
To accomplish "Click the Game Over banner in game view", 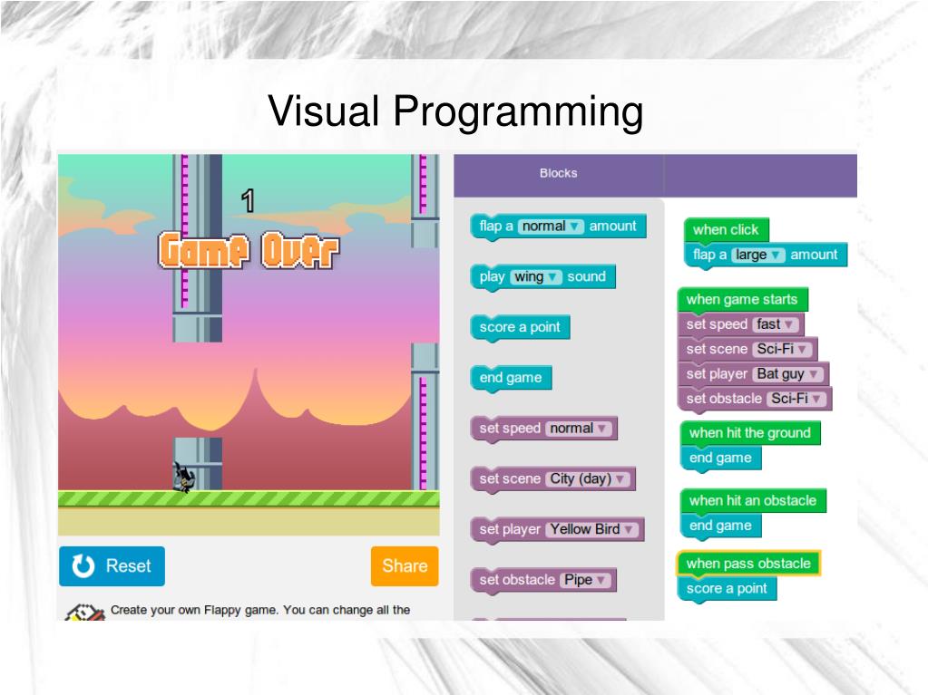I will (x=249, y=251).
